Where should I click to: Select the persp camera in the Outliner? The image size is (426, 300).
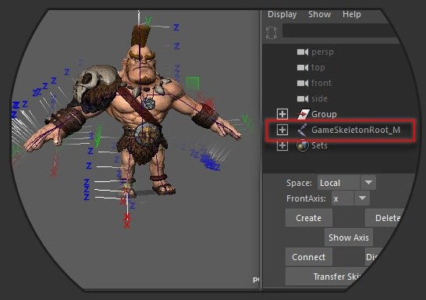322,52
